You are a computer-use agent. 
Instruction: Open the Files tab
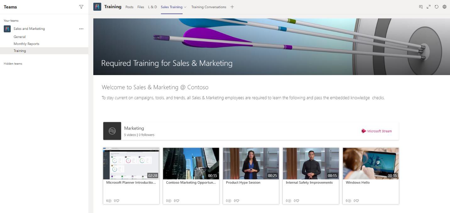coord(141,7)
